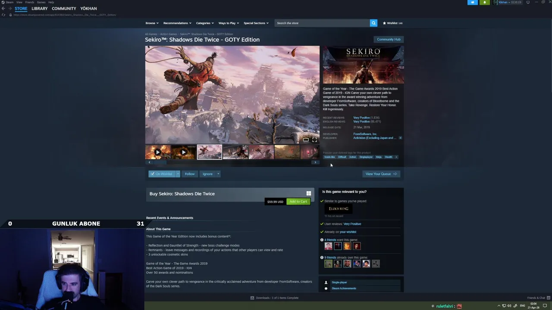Open the wishlist options dropdown arrow

(178, 174)
